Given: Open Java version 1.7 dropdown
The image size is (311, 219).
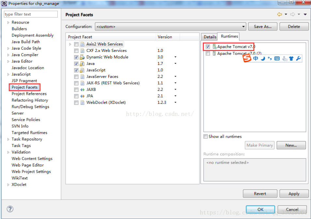Looking at the screenshot, I should [175, 64].
